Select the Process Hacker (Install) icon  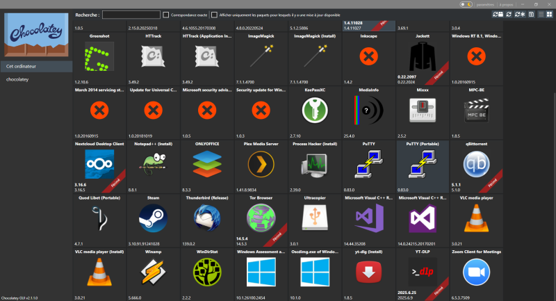[315, 165]
